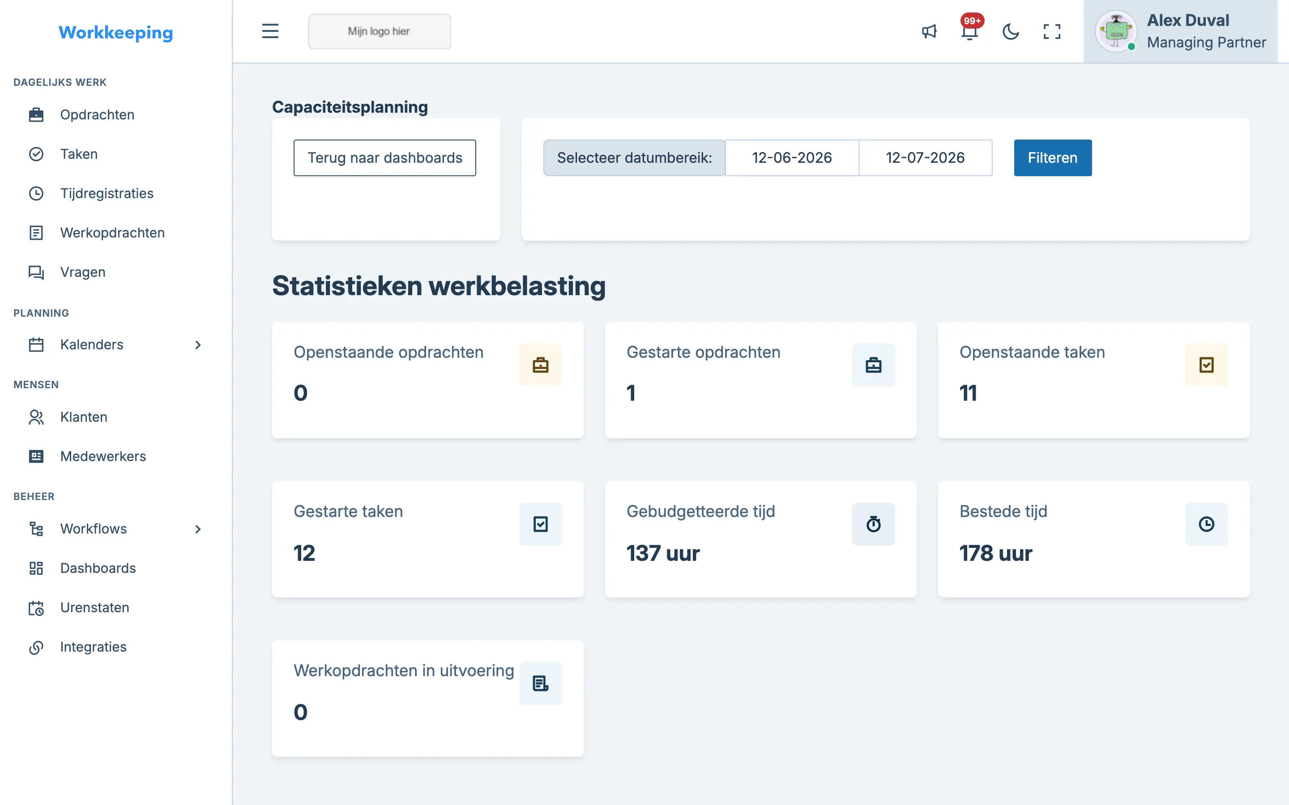This screenshot has height=805, width=1289.
Task: Click the 'Mijn logo hier' placeholder
Action: tap(379, 31)
